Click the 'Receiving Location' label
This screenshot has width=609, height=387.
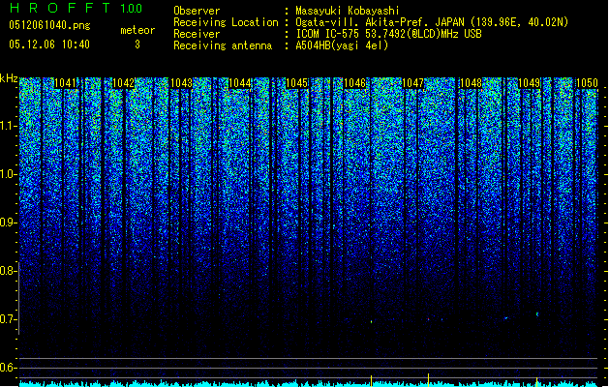pyautogui.click(x=226, y=22)
